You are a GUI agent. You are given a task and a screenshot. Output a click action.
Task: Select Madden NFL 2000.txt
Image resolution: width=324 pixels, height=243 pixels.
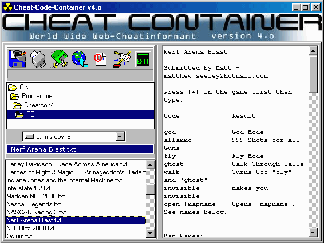76,196
